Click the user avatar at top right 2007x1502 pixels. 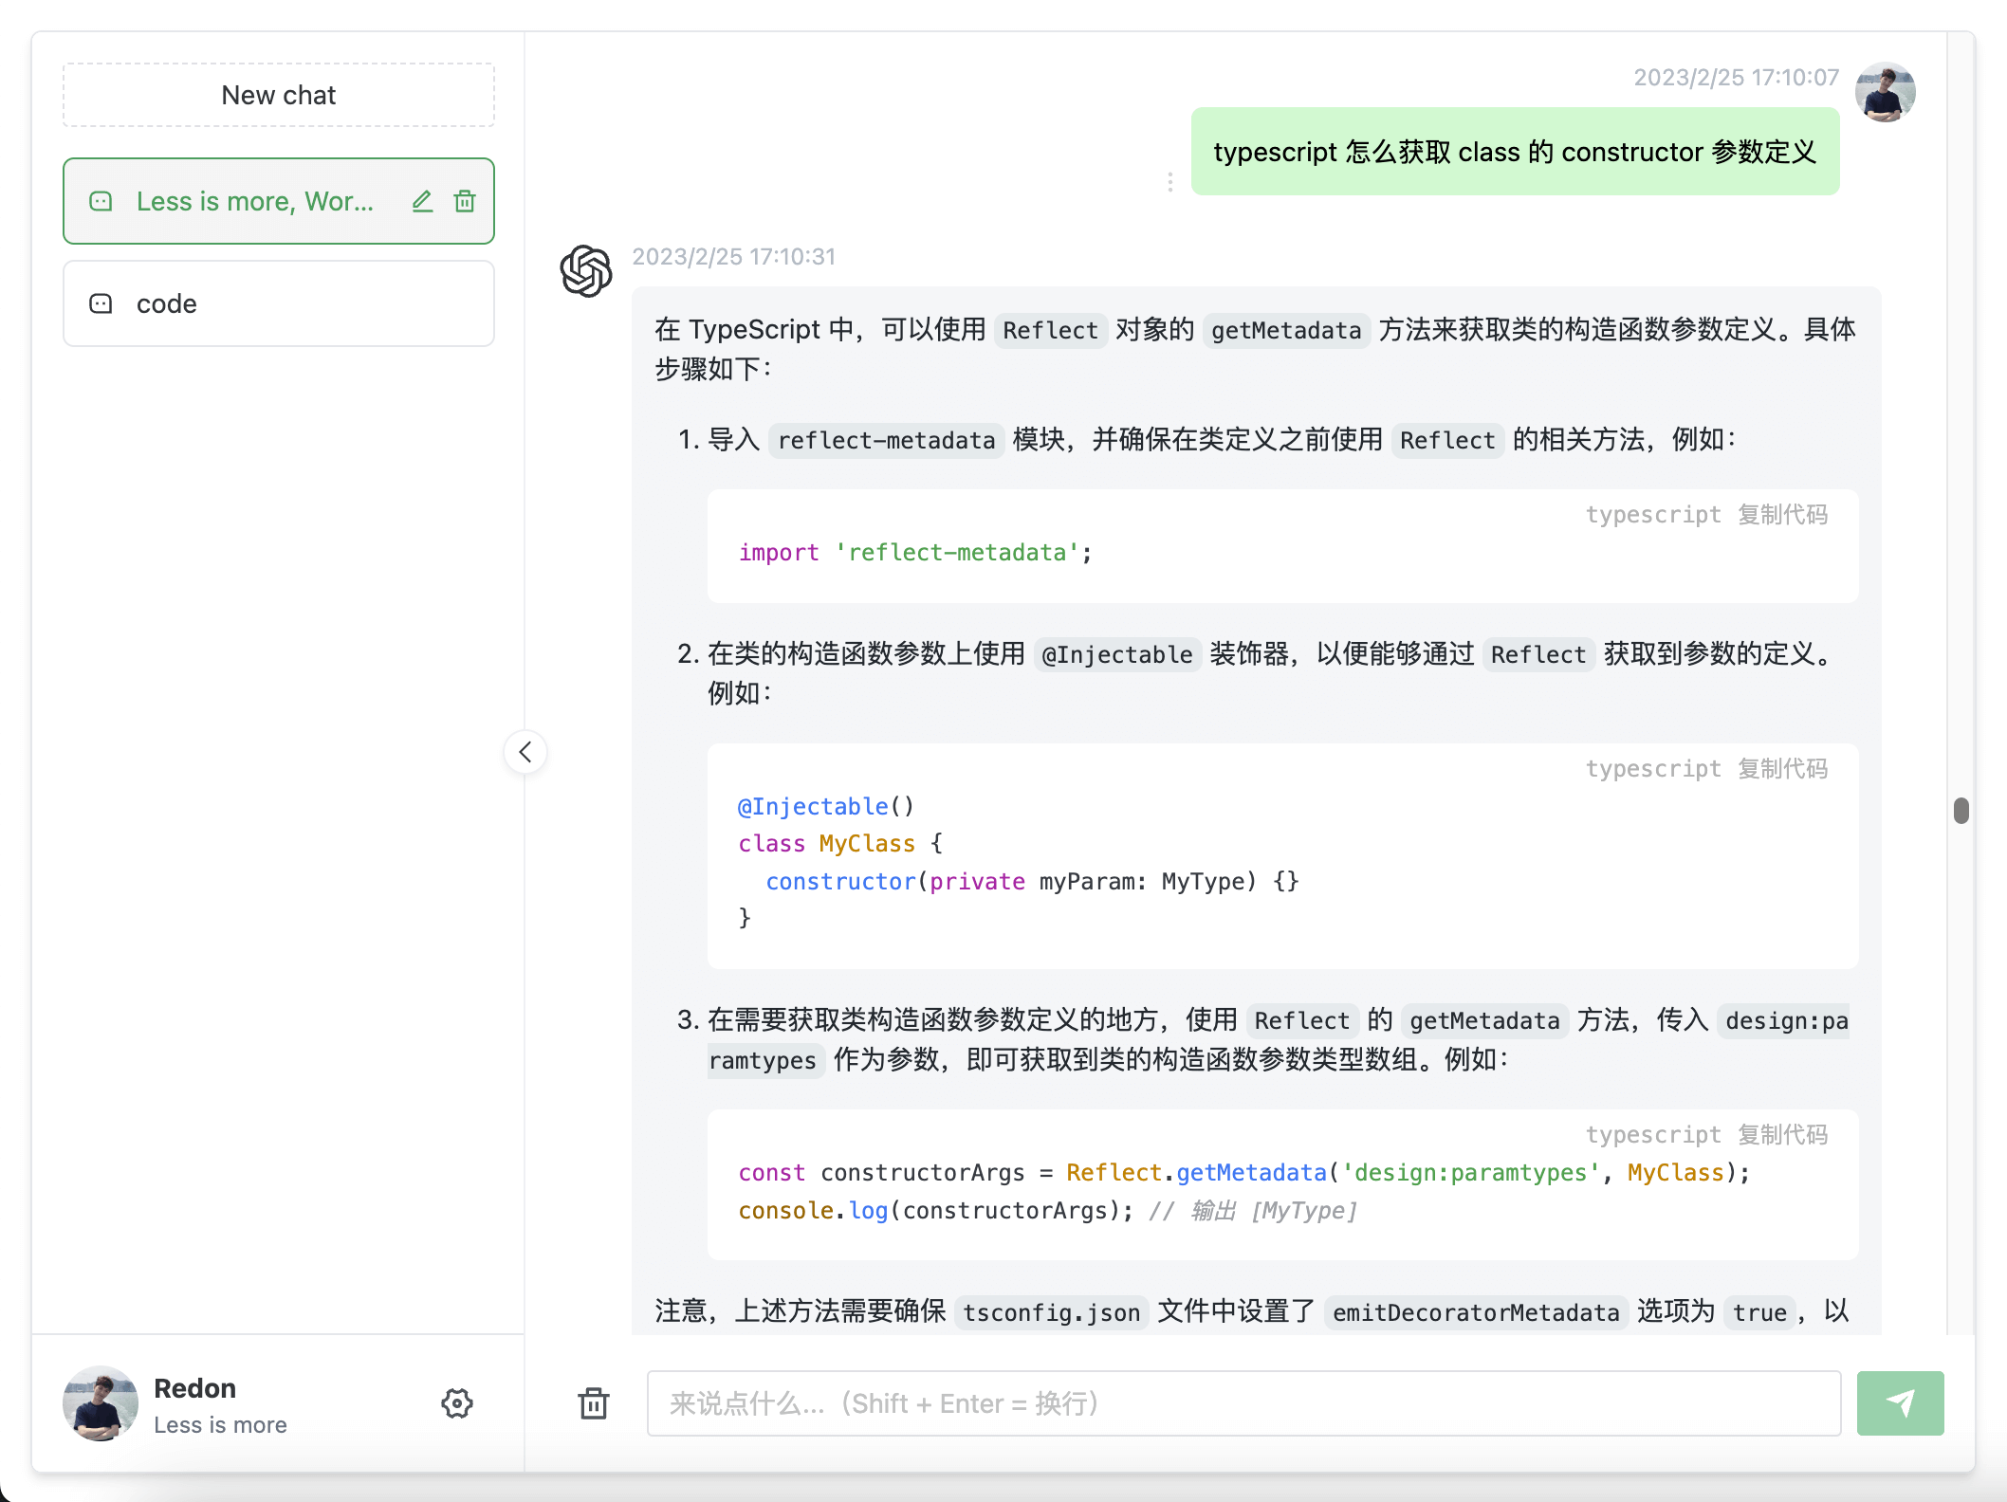tap(1885, 92)
